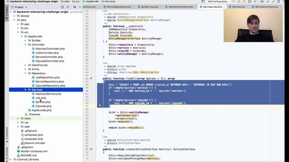This screenshot has height=162, width=289.
Task: Click the gutter icon next to create function
Action: [x=91, y=149]
